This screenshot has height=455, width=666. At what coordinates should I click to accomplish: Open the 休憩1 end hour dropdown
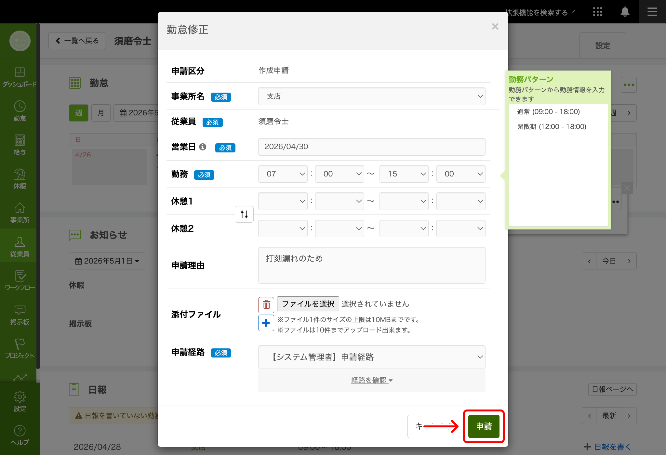404,201
